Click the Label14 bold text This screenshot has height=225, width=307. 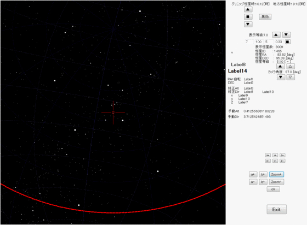(237, 71)
